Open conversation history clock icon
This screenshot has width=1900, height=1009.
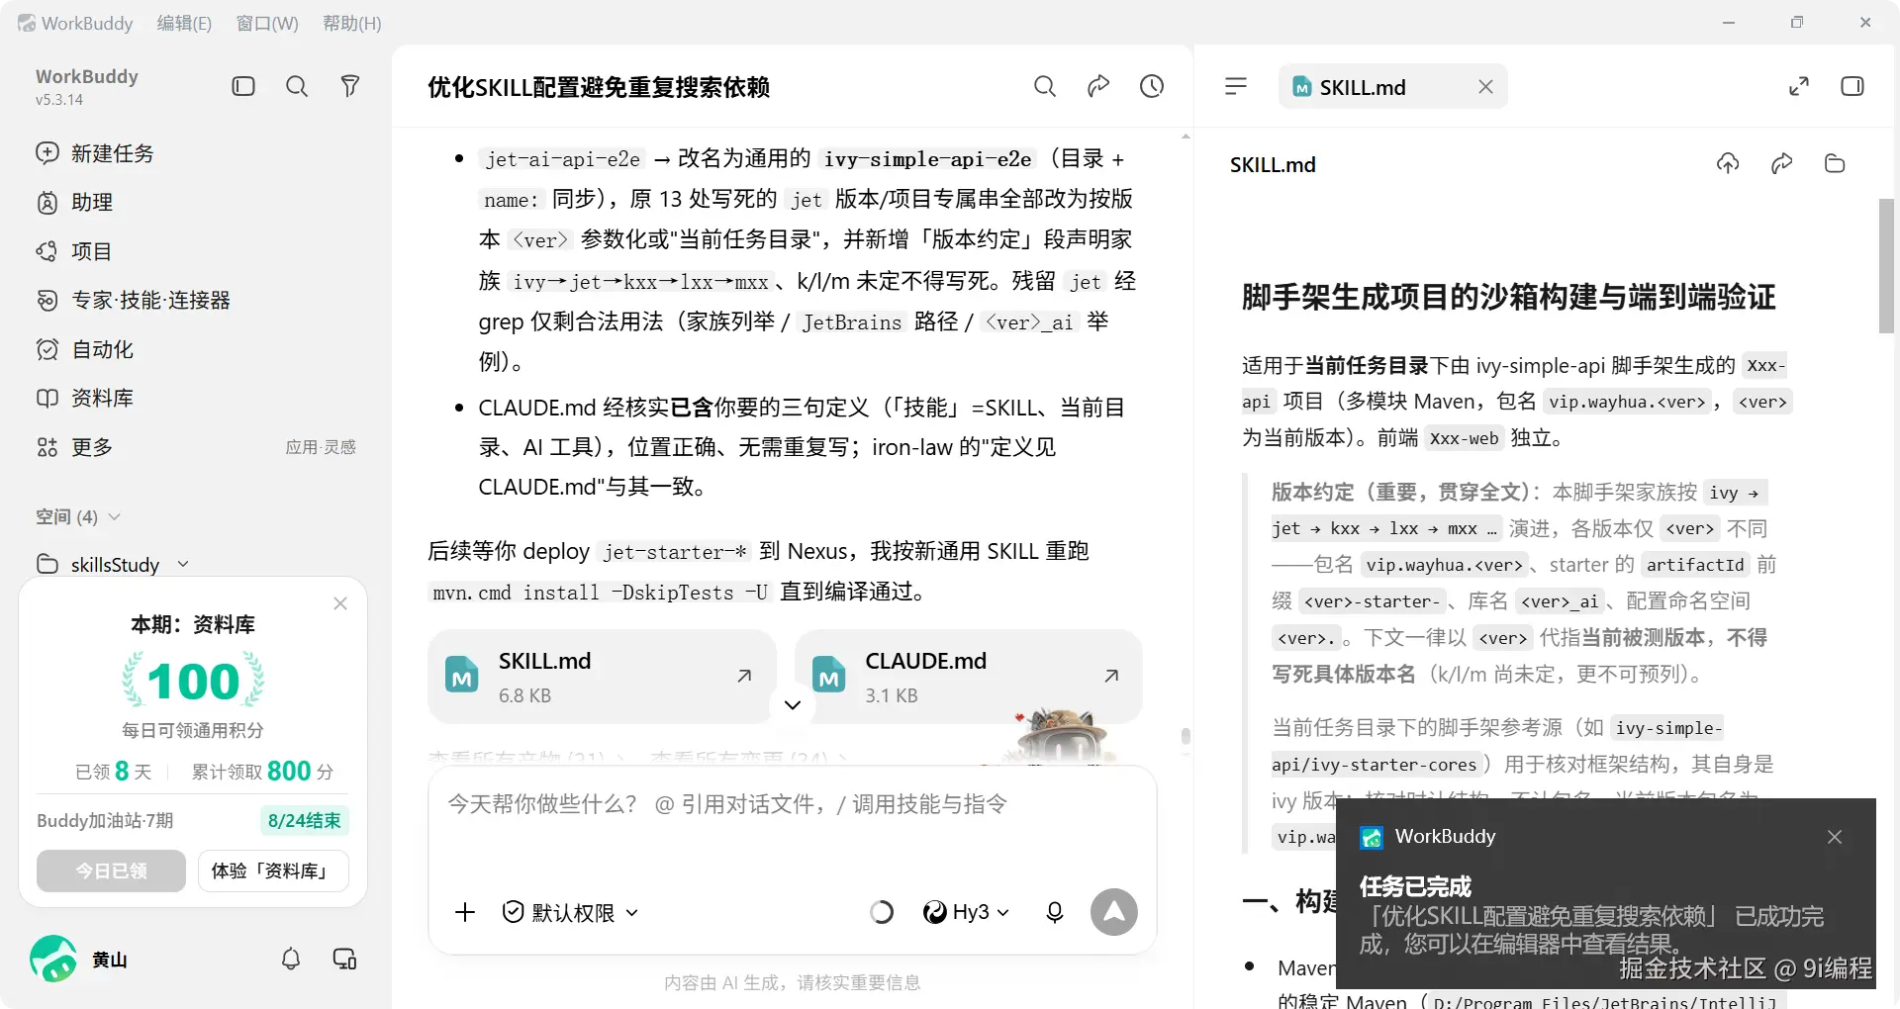click(1152, 86)
